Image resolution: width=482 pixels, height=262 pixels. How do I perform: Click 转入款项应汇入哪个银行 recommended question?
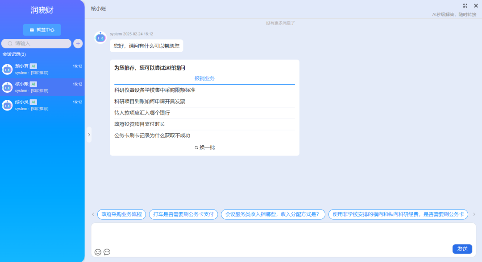click(x=142, y=113)
